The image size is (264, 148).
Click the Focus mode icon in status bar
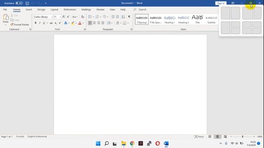click(199, 136)
